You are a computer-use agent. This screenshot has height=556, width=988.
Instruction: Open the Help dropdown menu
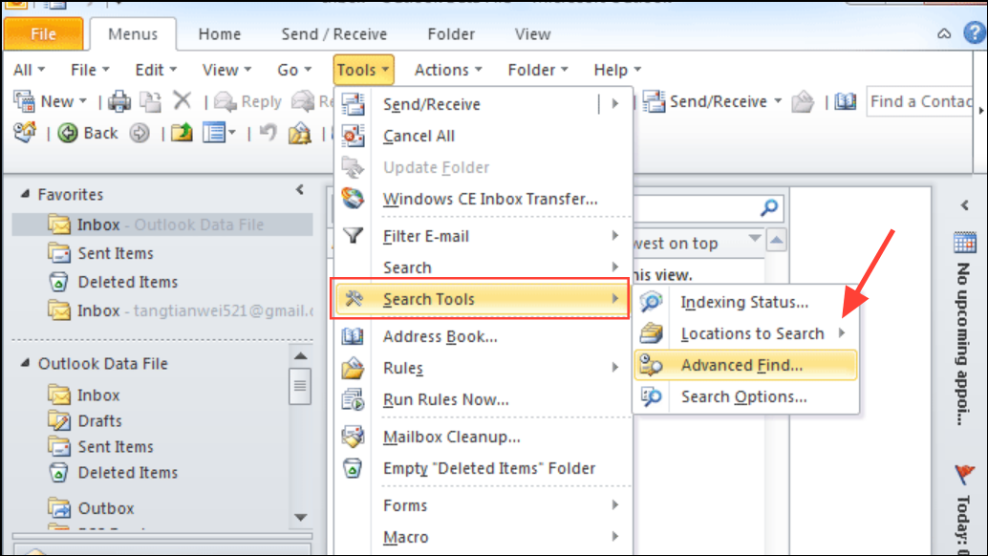point(617,70)
